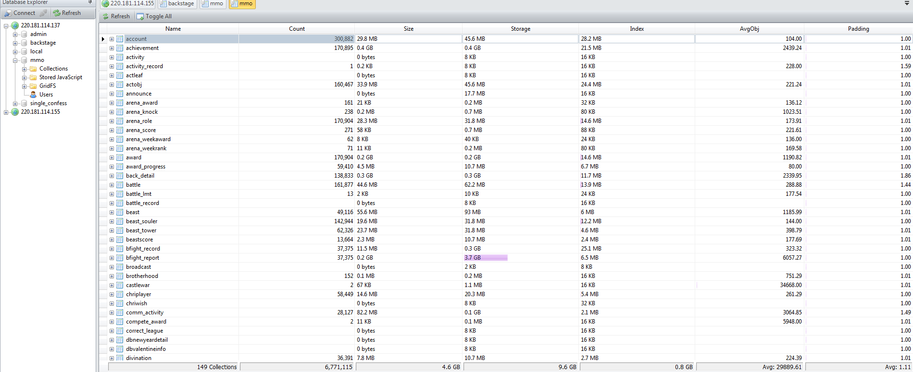Select the 'arena_weekaward' collection name
Viewport: 913px width, 372px height.
pyautogui.click(x=148, y=139)
